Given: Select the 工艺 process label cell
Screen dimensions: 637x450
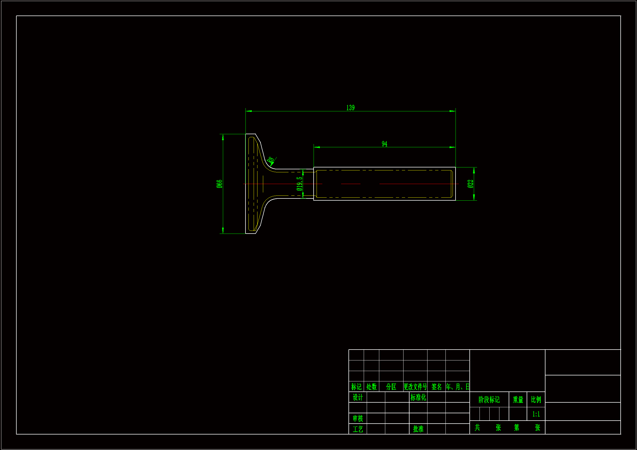Looking at the screenshot, I should tap(358, 429).
